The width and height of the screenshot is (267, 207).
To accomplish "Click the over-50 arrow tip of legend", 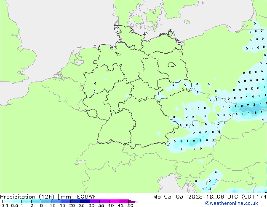I will click(x=133, y=202).
